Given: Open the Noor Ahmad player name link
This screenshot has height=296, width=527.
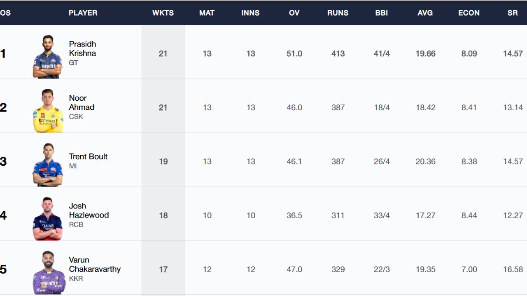Looking at the screenshot, I should (x=82, y=102).
